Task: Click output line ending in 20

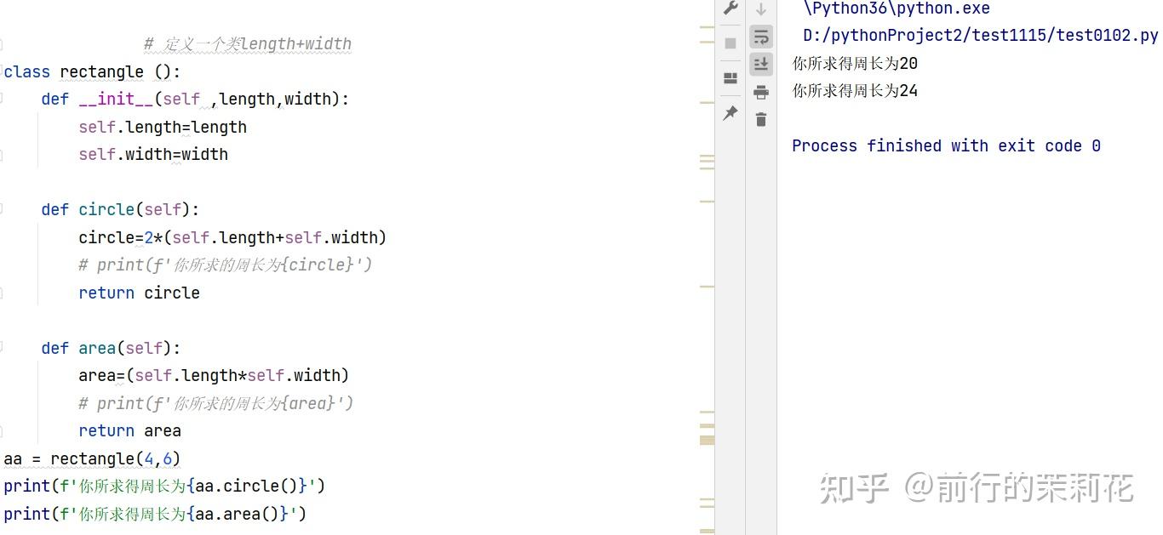Action: coord(855,64)
